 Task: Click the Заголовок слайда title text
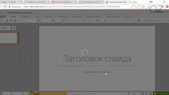(97, 59)
